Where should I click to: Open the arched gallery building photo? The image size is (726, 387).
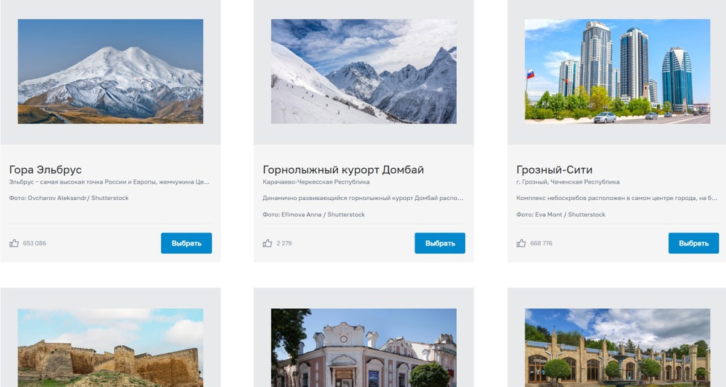click(x=617, y=348)
